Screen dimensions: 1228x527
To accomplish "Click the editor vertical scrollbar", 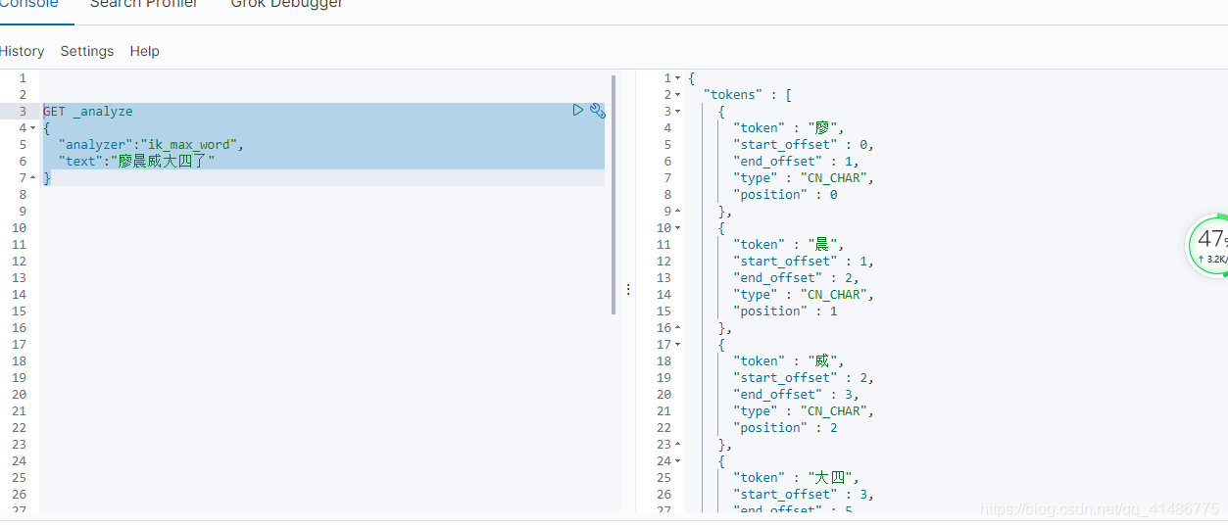I will pos(614,194).
